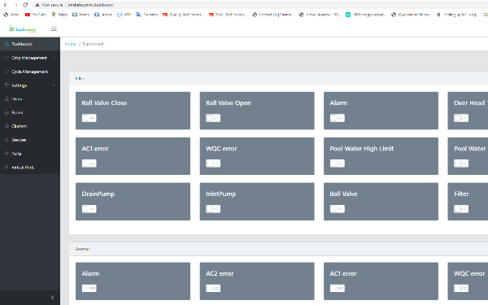Toggle the Filter card switch
This screenshot has height=305, width=488.
[461, 209]
